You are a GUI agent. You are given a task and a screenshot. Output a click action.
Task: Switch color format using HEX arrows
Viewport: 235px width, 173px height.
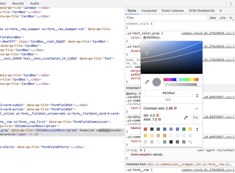coord(197,95)
